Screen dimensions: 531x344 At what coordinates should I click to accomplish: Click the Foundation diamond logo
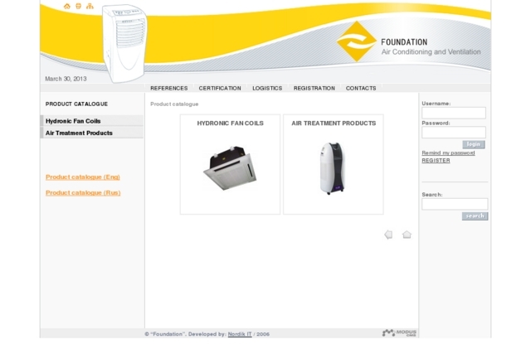tap(357, 41)
